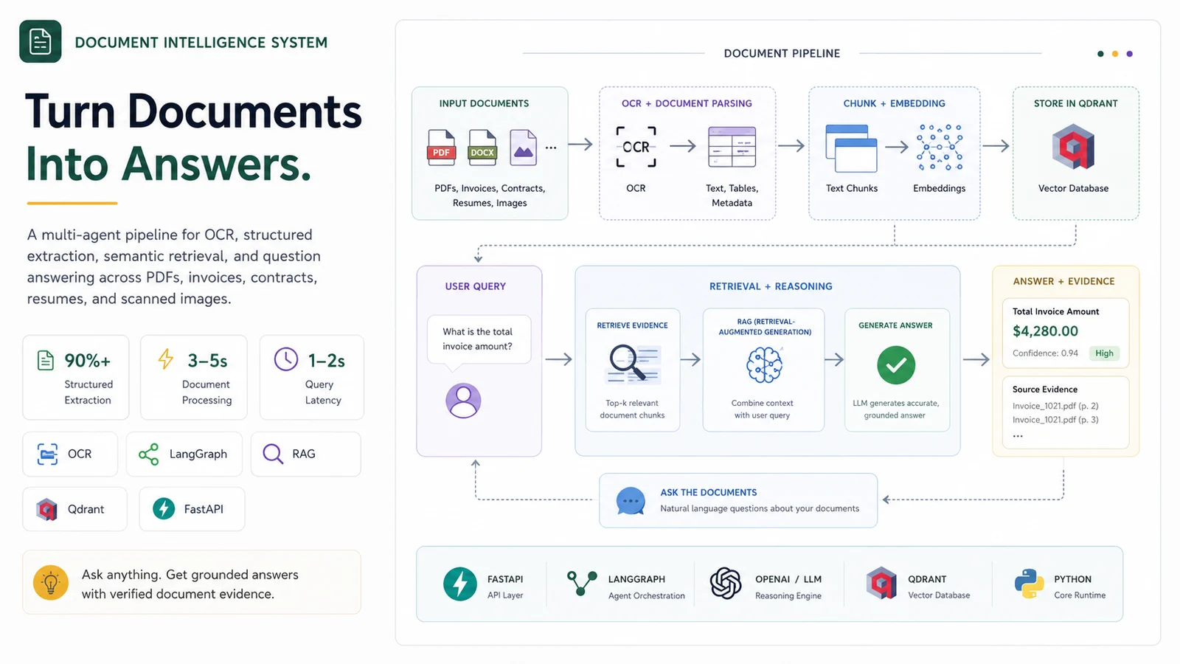Click 'Top-k relevant document chunks' caption

tap(632, 409)
